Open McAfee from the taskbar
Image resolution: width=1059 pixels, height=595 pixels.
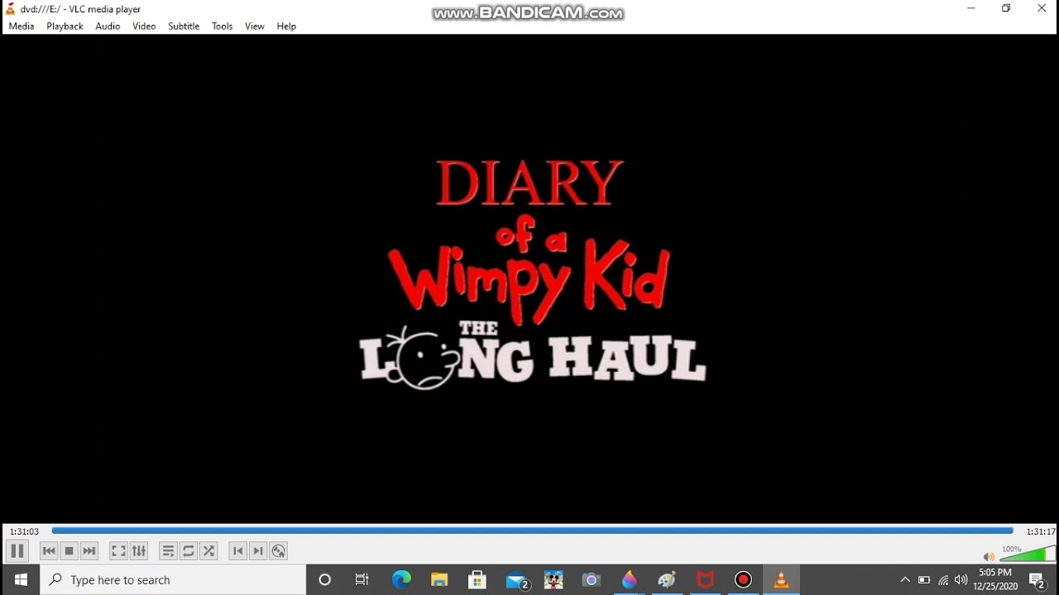706,580
